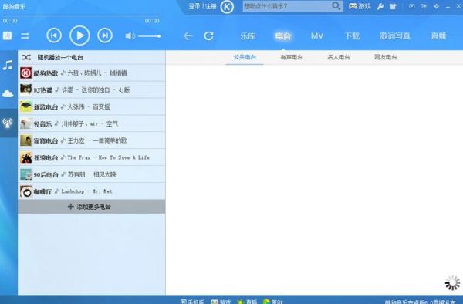The height and width of the screenshot is (304, 463).
Task: Open the first mobile version link in status bar
Action: 192,302
